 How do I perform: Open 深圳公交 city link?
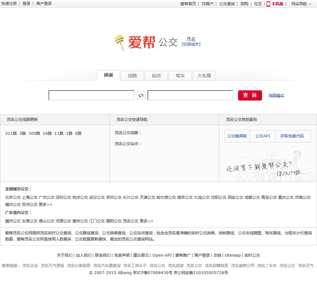(63, 197)
